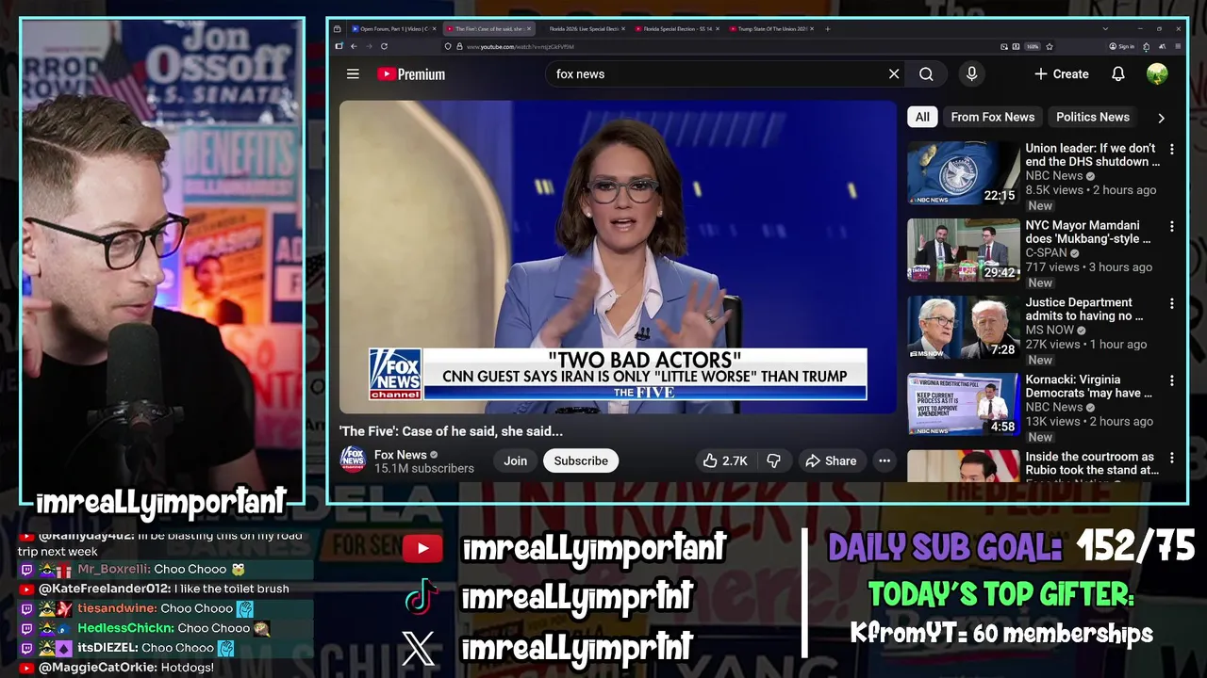Go back with browser back arrow

click(x=354, y=46)
